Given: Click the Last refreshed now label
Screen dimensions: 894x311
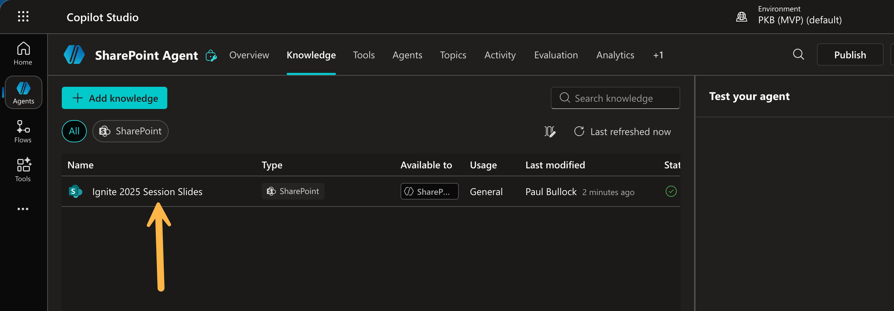Looking at the screenshot, I should click(x=630, y=132).
